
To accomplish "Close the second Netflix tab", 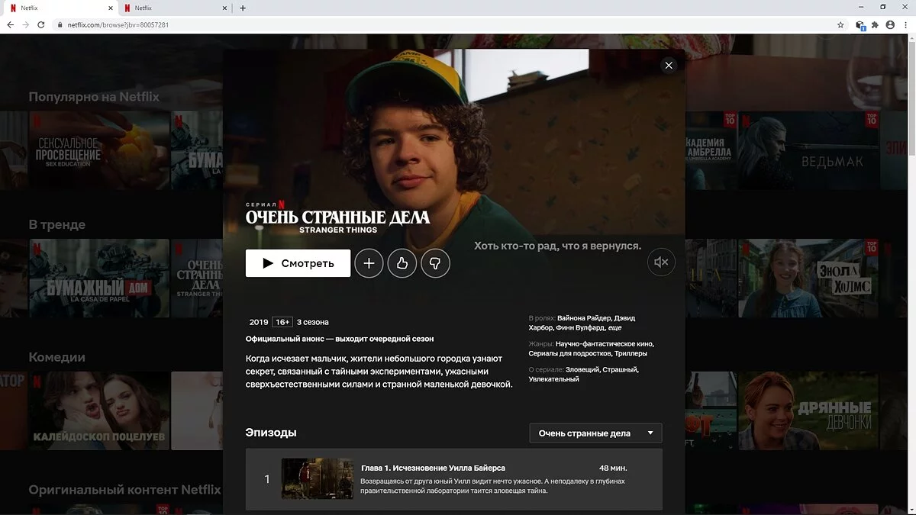I will click(x=224, y=8).
